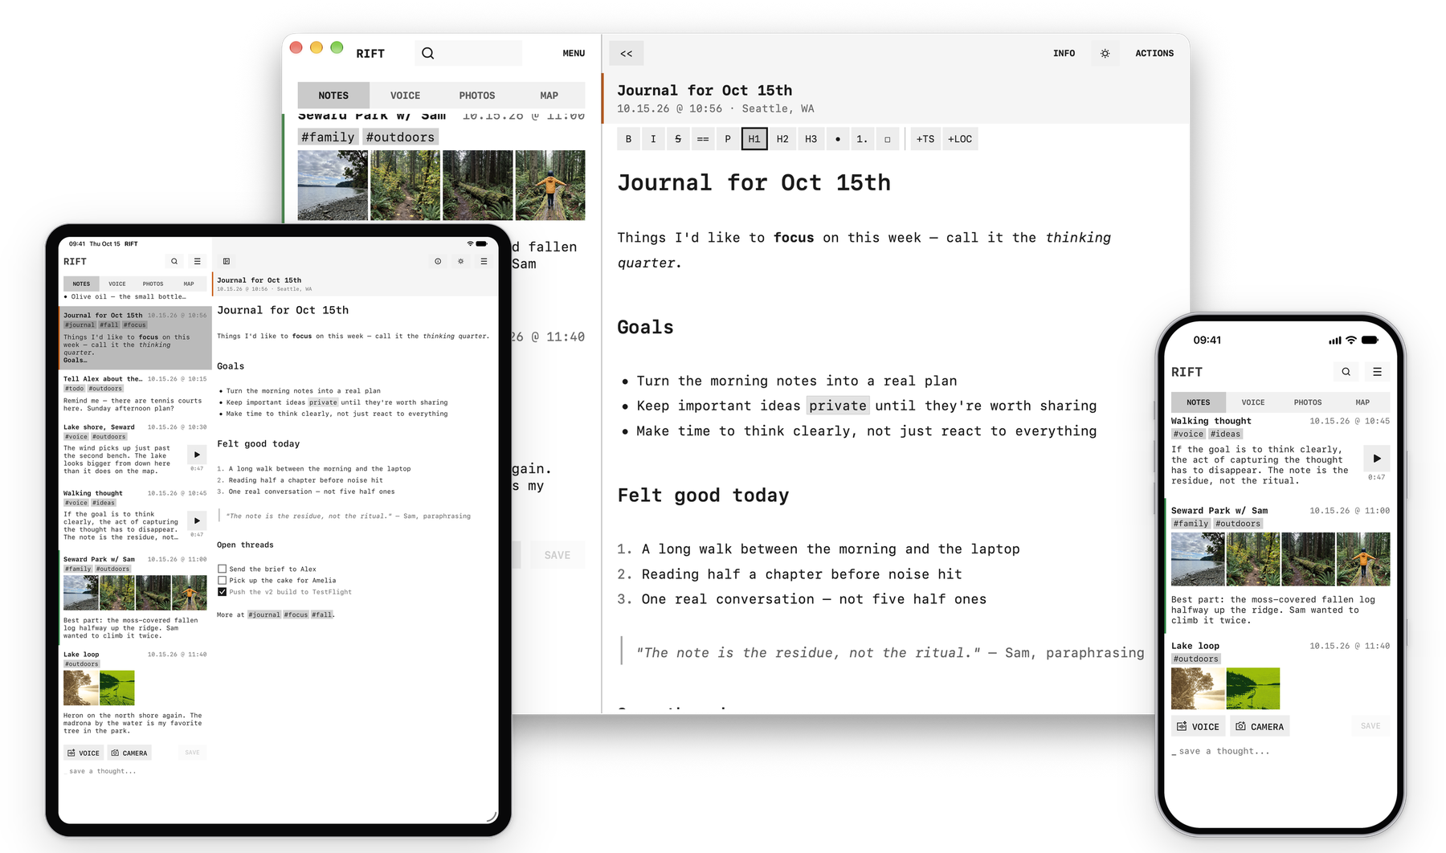Insert a timestamp with the +TS button
This screenshot has width=1446, height=853.
pyautogui.click(x=925, y=139)
